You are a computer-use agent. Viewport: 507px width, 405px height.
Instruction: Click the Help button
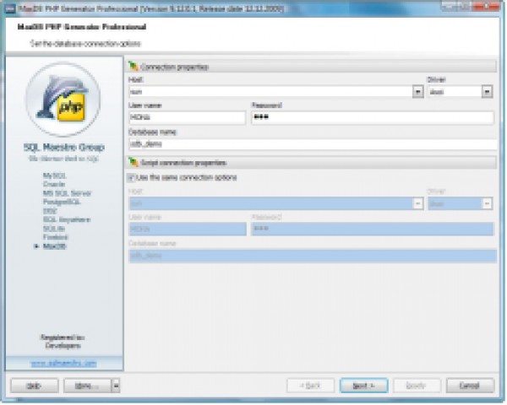tap(35, 386)
